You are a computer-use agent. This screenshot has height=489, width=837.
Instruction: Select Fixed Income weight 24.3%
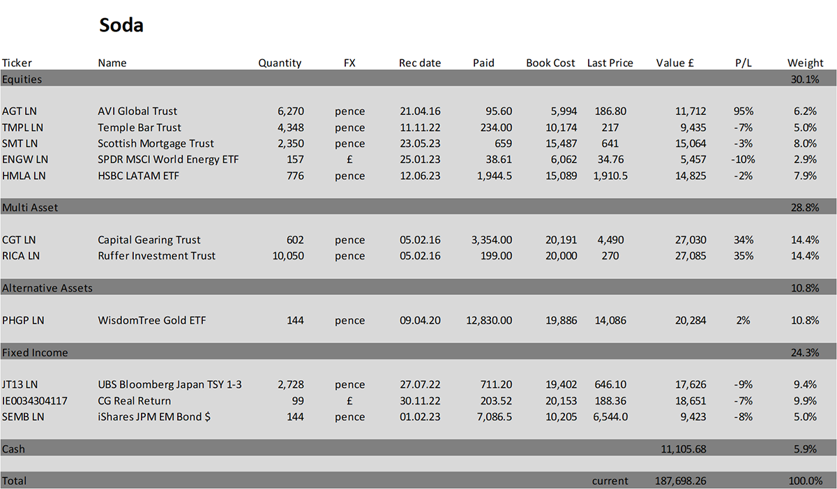tap(805, 352)
